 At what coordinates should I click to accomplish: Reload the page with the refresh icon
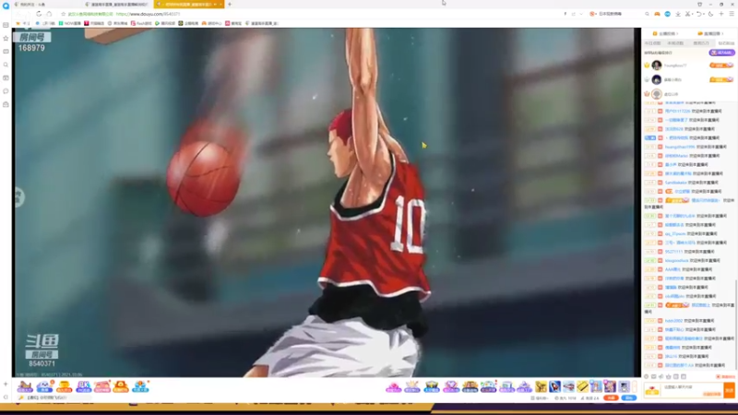coord(39,14)
